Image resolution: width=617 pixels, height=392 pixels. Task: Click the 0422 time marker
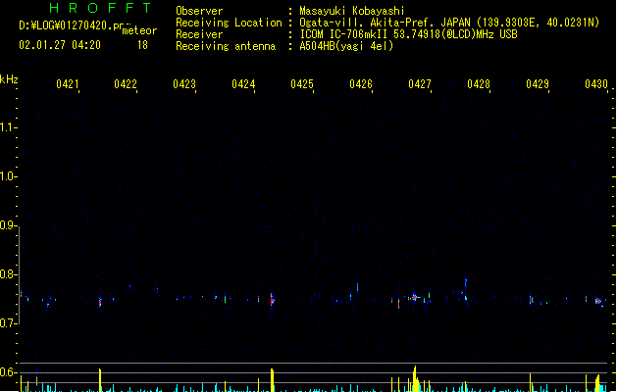click(x=126, y=84)
